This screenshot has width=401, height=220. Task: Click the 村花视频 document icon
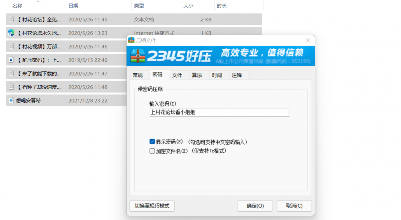tap(11, 46)
